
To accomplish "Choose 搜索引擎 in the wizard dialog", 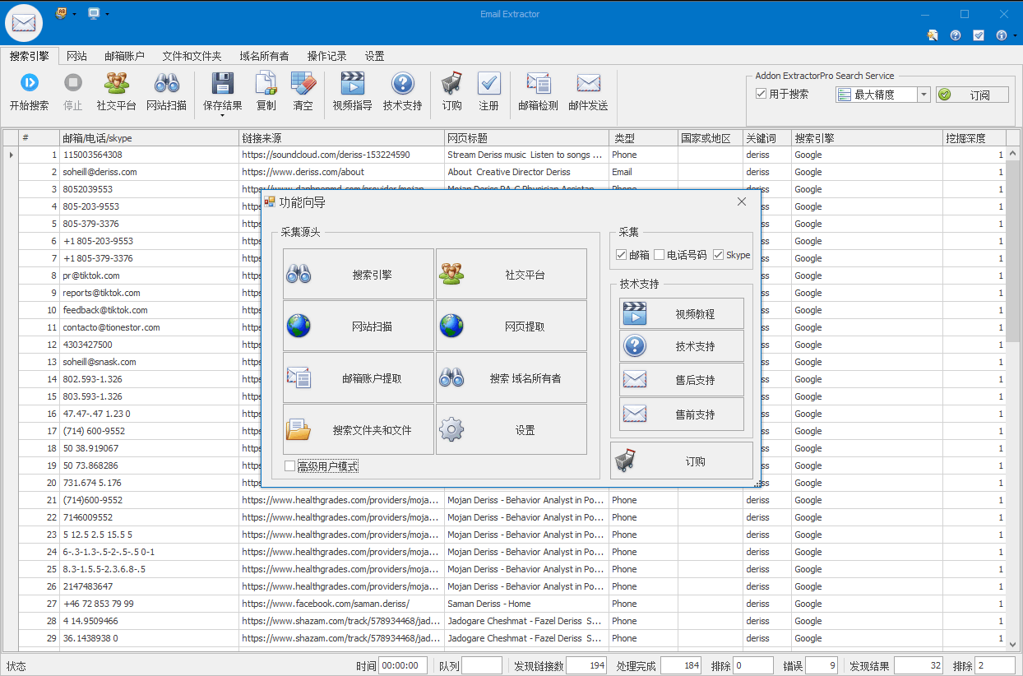I will click(x=359, y=275).
